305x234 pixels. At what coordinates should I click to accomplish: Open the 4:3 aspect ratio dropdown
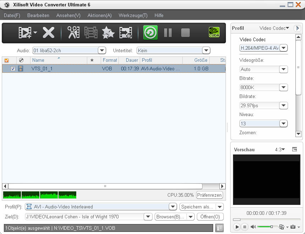pos(280,149)
